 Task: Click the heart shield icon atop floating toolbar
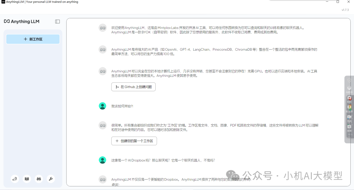pos(349,80)
